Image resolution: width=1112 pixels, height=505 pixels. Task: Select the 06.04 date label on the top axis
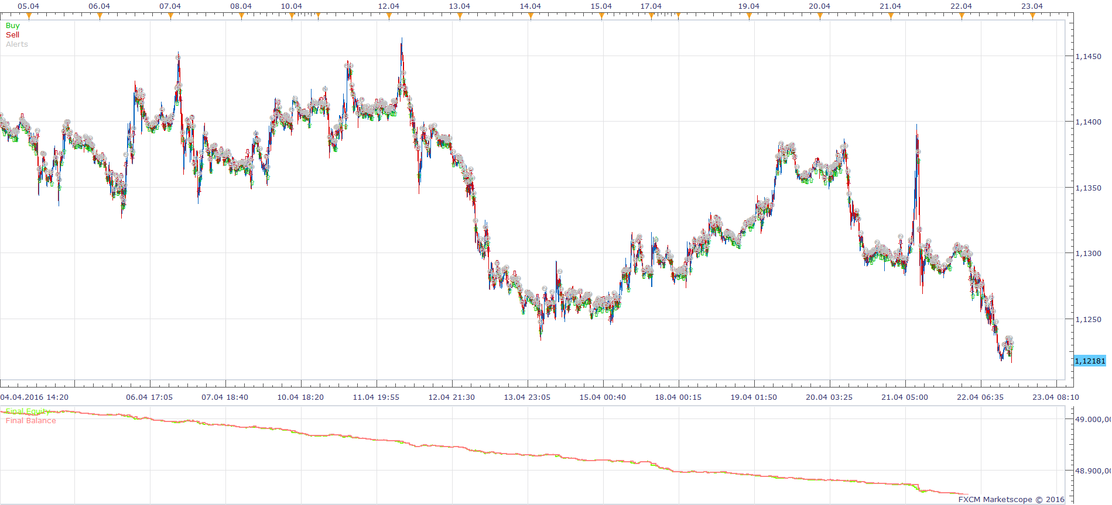tap(100, 6)
